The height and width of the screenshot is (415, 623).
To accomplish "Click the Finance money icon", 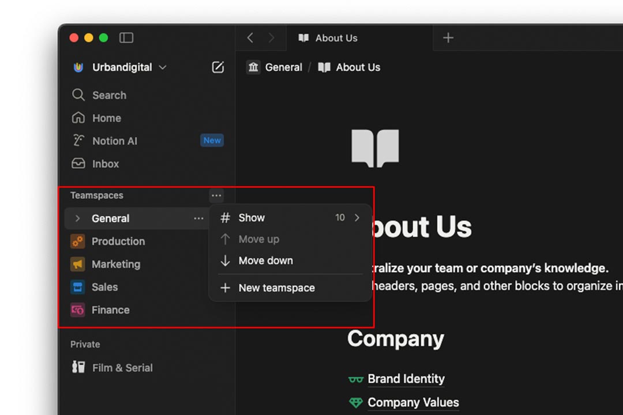I will pyautogui.click(x=78, y=310).
